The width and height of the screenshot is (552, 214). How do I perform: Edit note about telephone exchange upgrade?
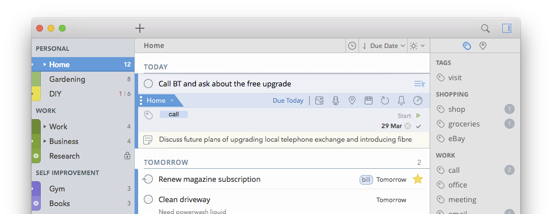[285, 139]
